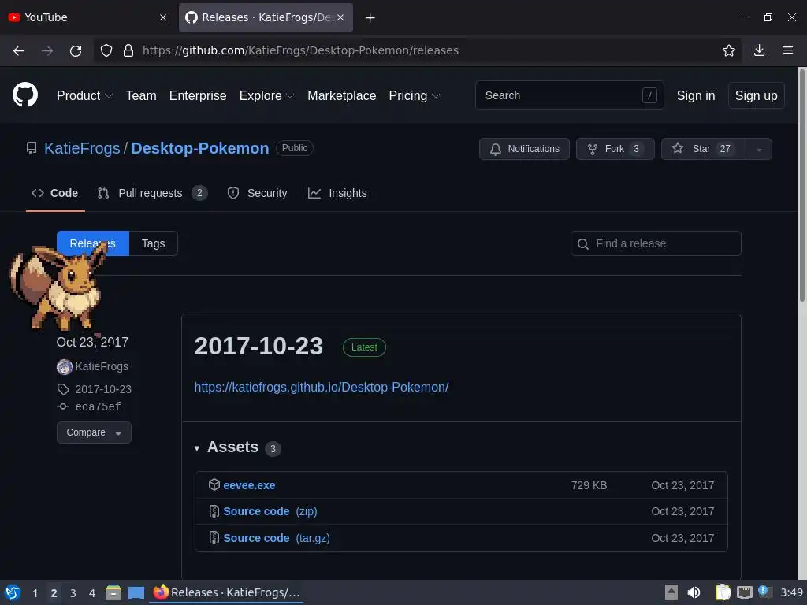Open the Desktop-Pokemon repository link

[x=199, y=148]
